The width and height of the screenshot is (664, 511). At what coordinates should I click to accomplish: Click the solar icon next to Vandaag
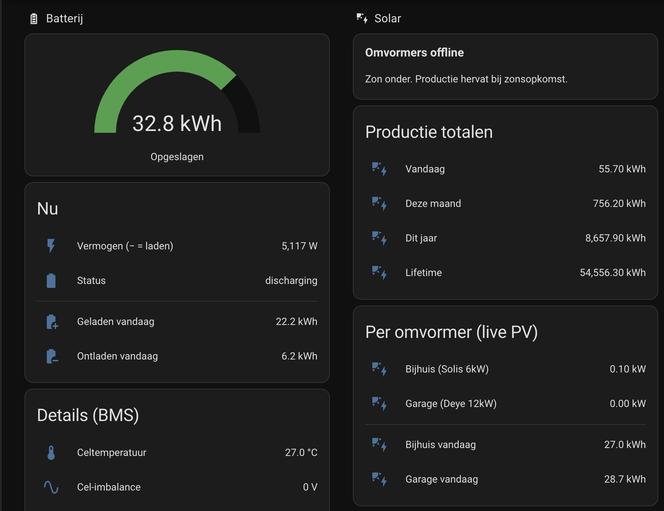(380, 169)
